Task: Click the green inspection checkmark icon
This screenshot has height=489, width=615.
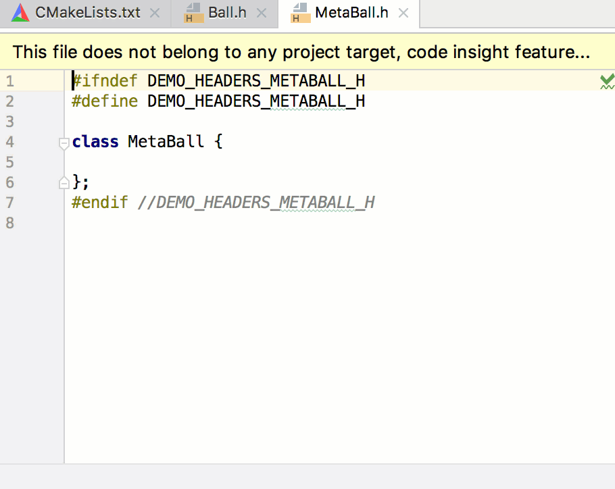Action: click(607, 82)
